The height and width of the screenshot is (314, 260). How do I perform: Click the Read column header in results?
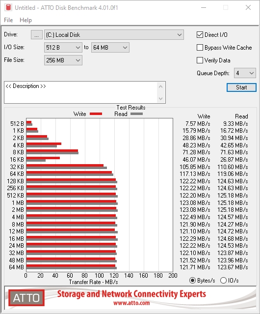tap(241, 116)
